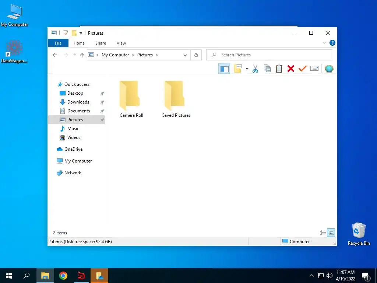Switch to the View ribbon tab
Image resolution: width=377 pixels, height=283 pixels.
(121, 43)
